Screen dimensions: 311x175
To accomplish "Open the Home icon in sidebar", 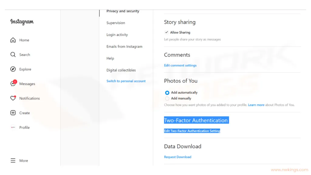I will pos(13,40).
